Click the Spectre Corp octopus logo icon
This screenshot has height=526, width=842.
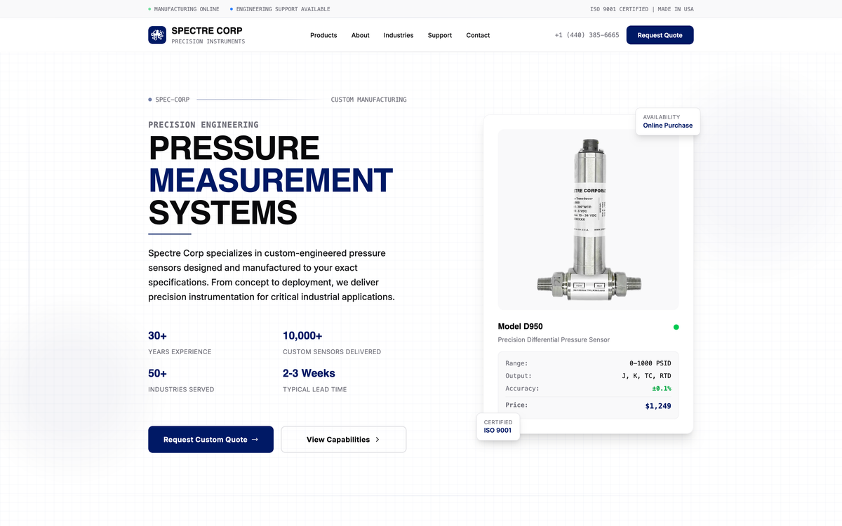[157, 35]
